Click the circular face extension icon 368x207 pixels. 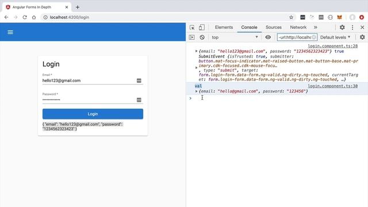330,17
